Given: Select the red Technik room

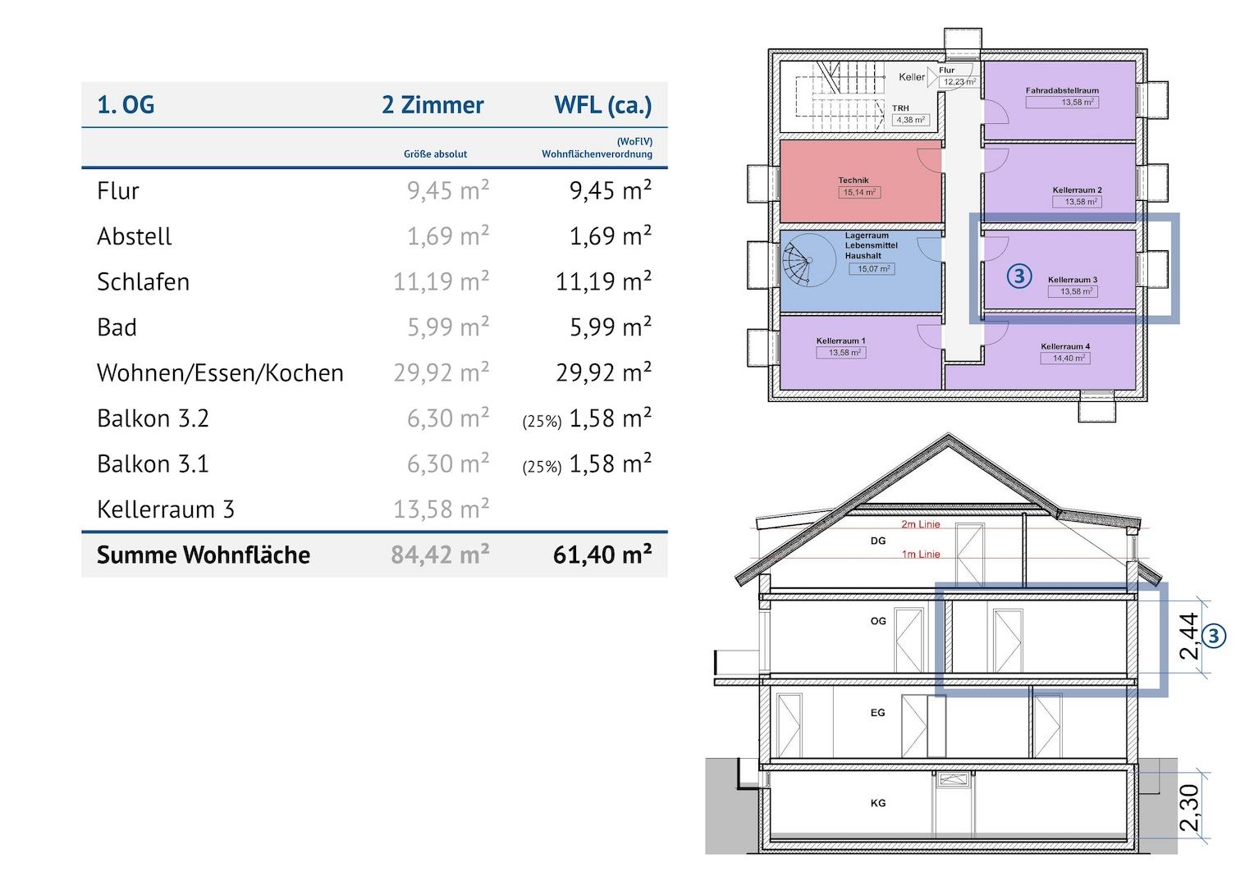Looking at the screenshot, I should 858,182.
